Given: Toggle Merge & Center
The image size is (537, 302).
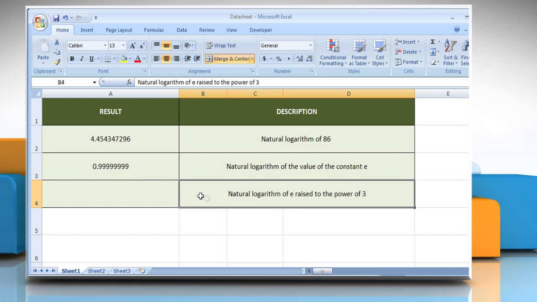Looking at the screenshot, I should coord(227,59).
